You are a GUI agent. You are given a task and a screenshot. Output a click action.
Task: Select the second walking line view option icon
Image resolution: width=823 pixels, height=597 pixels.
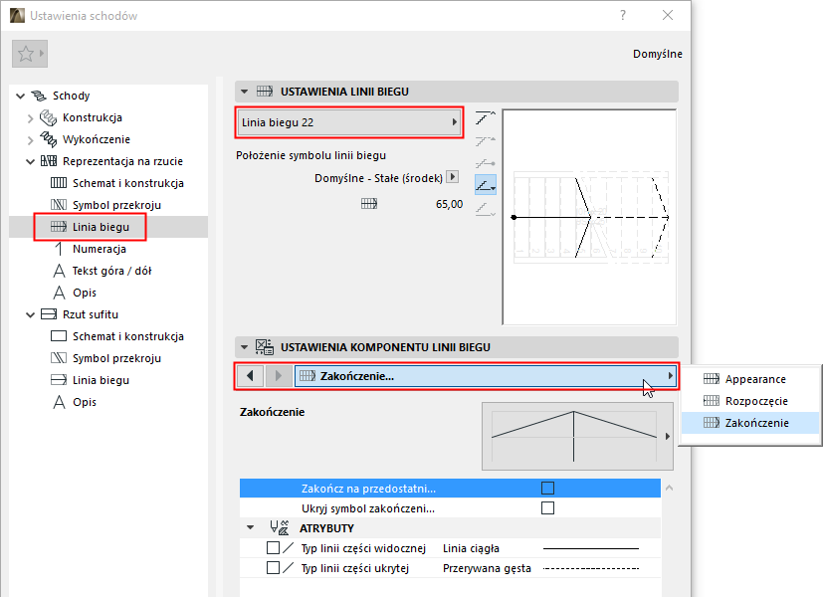[485, 140]
